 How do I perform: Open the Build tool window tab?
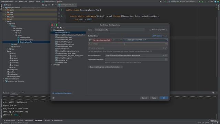pyautogui.click(x=47, y=121)
